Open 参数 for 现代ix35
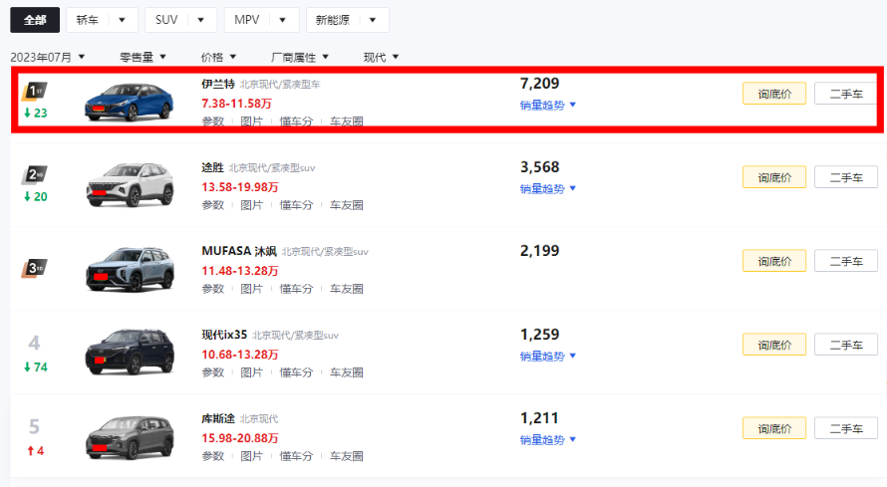Viewport: 887px width, 487px height. click(212, 372)
